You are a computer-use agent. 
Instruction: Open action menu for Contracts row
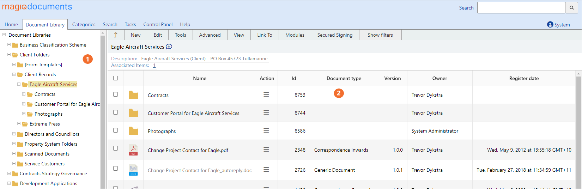266,94
